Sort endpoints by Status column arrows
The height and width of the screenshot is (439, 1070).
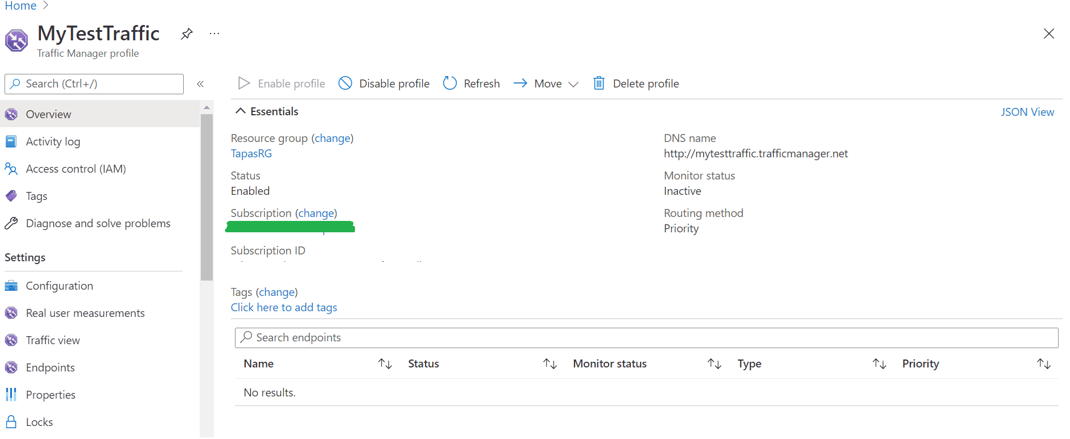(550, 364)
